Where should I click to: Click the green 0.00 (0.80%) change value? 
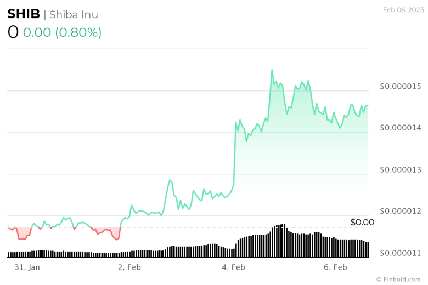click(62, 32)
